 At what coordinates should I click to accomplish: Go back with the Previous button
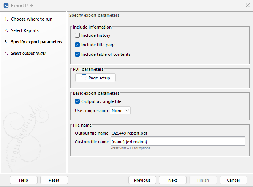pos(142,180)
